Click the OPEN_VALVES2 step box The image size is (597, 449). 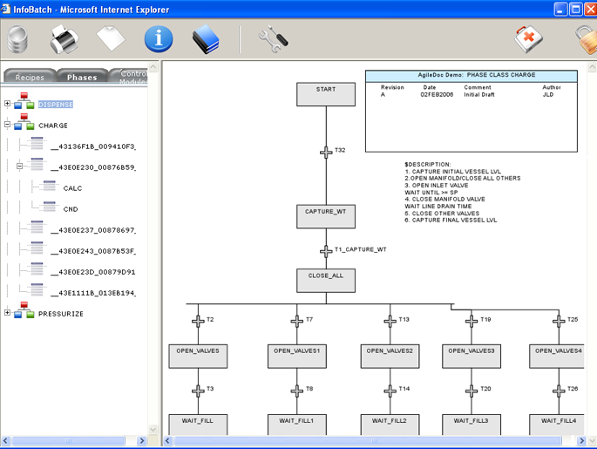click(390, 357)
